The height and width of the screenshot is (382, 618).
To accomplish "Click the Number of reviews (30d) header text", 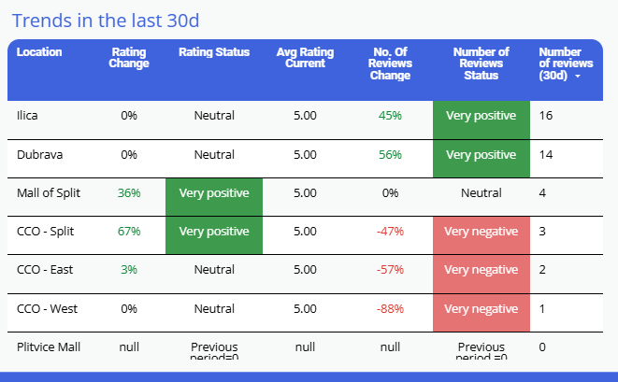I will click(559, 64).
